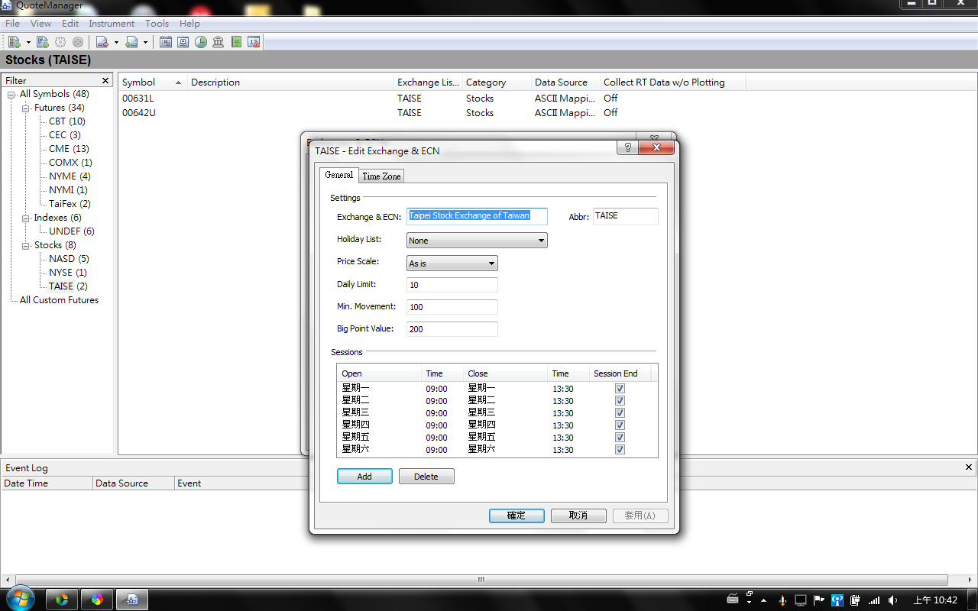Open the Price Scale dropdown
The image size is (978, 611).
(452, 263)
